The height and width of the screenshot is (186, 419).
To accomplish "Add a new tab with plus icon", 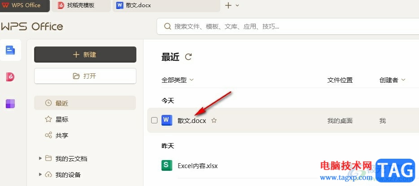I will tap(228, 5).
